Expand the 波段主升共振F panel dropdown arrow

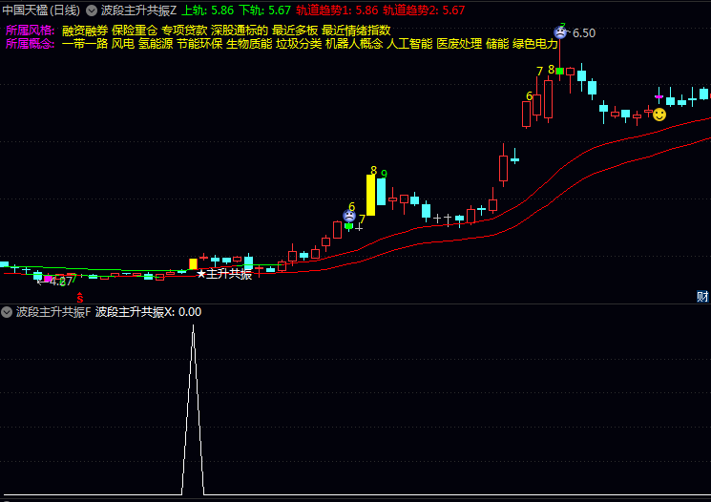tap(7, 312)
